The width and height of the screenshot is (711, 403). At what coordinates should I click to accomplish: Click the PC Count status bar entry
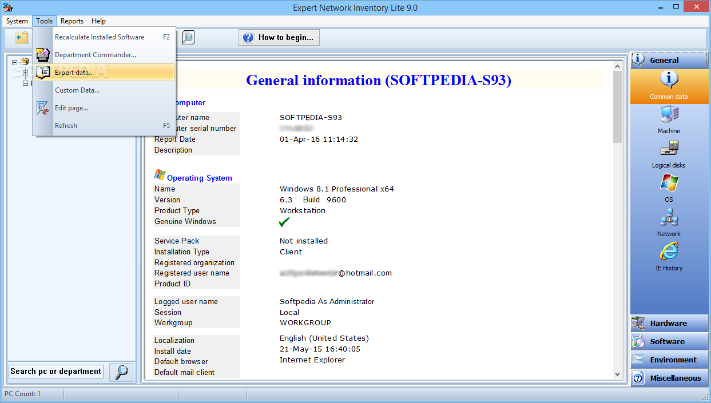click(23, 394)
